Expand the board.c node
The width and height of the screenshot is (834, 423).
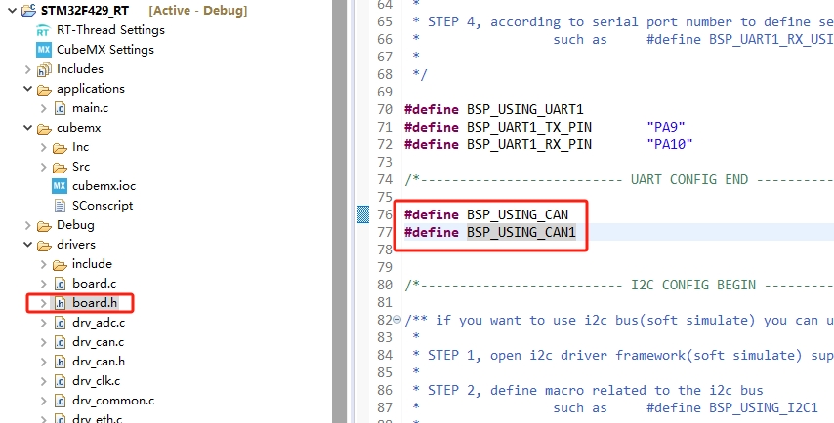tap(44, 284)
